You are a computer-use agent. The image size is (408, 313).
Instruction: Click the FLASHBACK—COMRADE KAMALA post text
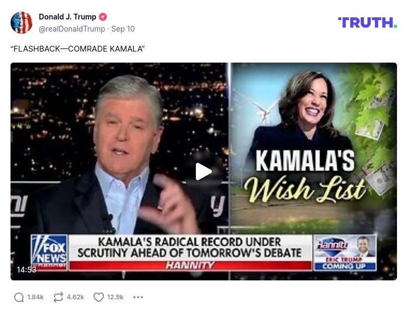tap(78, 49)
